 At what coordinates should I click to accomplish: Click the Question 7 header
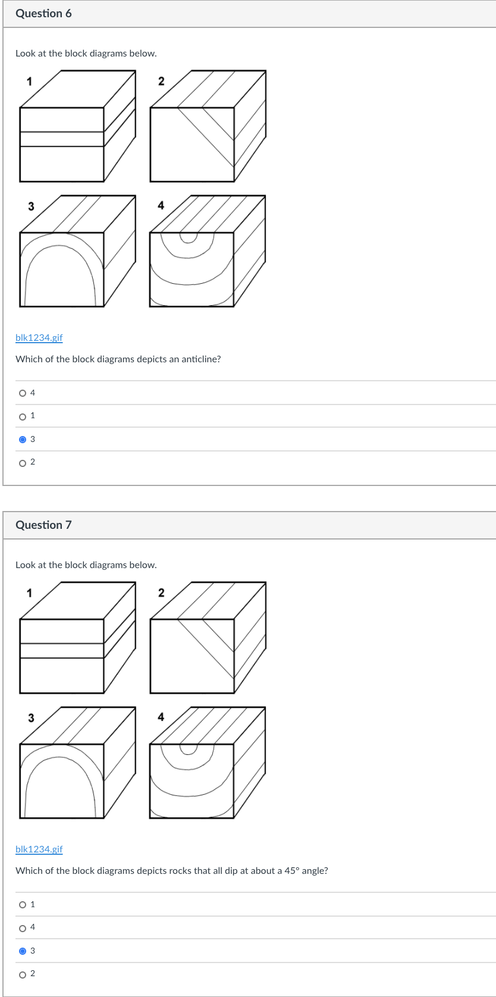[x=44, y=525]
